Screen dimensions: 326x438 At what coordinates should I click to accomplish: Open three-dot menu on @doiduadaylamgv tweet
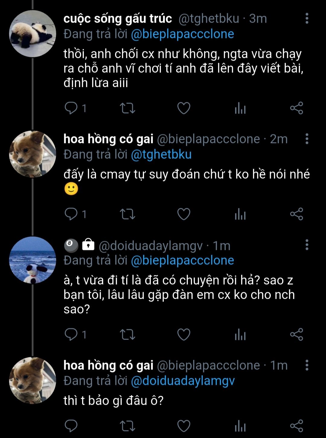click(307, 245)
